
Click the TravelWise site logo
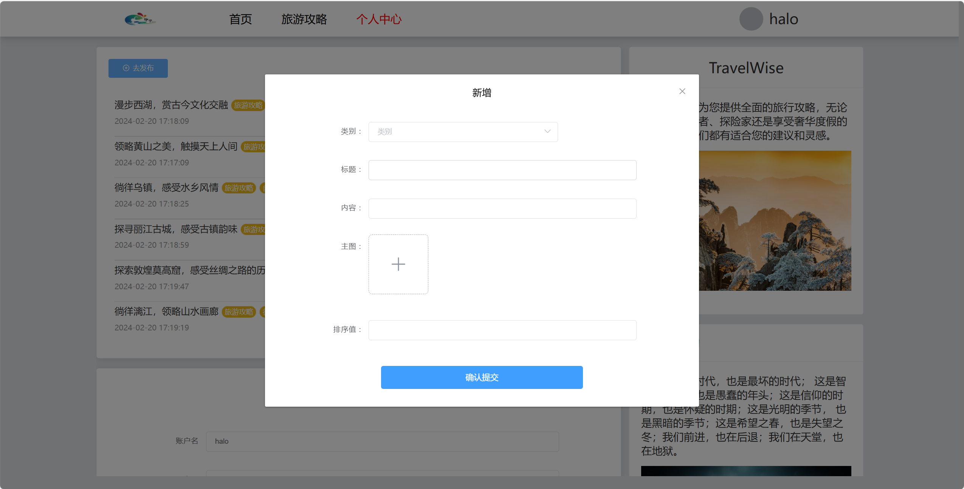pyautogui.click(x=140, y=19)
